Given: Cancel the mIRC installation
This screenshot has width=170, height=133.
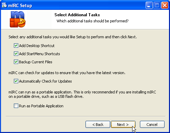Looking at the screenshot, I should (152, 125).
